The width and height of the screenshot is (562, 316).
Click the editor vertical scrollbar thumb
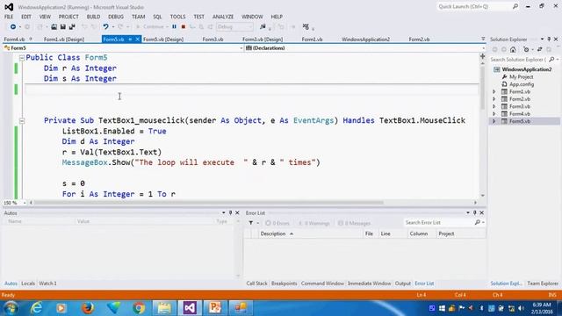pyautogui.click(x=482, y=87)
